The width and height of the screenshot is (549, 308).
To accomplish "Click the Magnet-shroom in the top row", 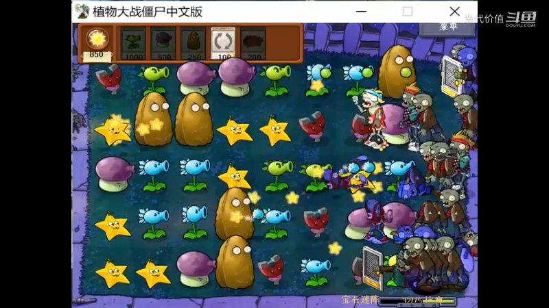I will coord(110,79).
